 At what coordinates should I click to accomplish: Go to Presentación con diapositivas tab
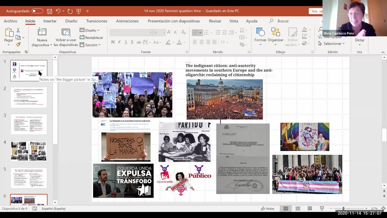[174, 21]
